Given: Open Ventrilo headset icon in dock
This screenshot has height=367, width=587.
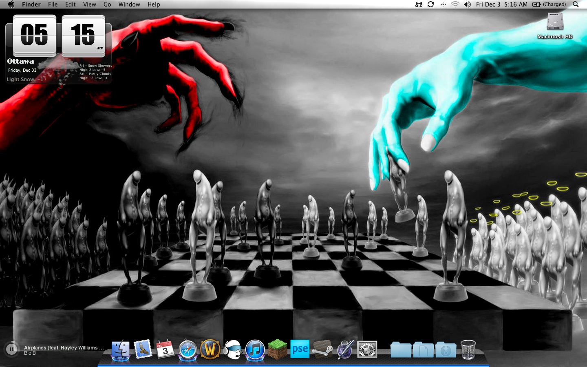Looking at the screenshot, I should (x=233, y=350).
